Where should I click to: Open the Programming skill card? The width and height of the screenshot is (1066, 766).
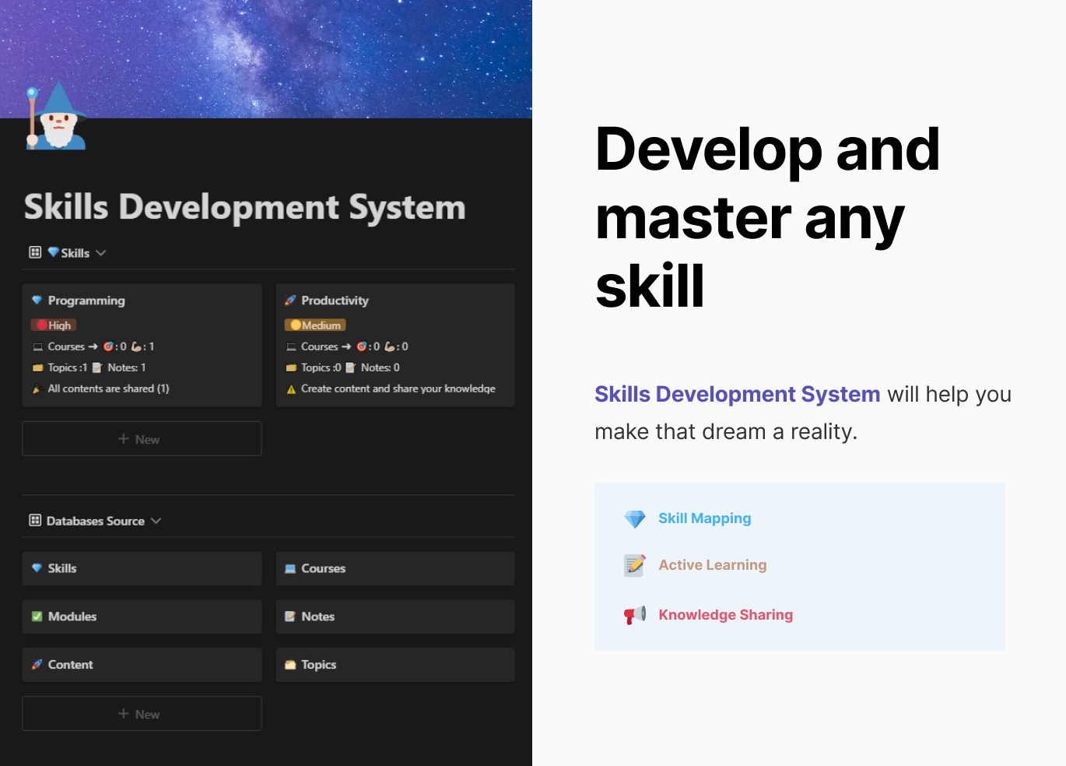pos(86,300)
